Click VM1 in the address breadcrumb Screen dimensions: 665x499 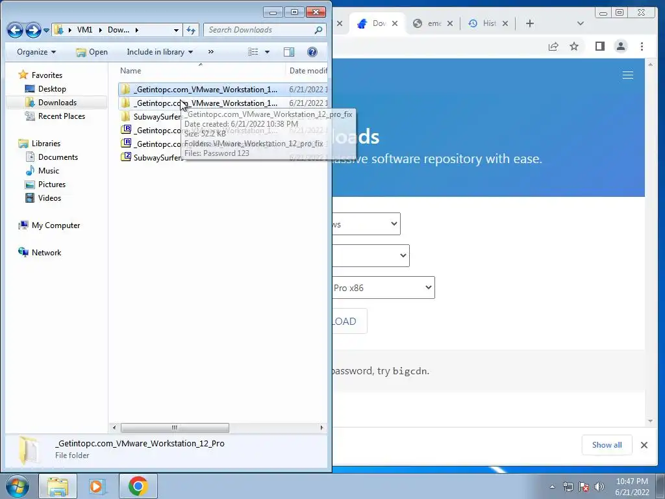click(85, 30)
